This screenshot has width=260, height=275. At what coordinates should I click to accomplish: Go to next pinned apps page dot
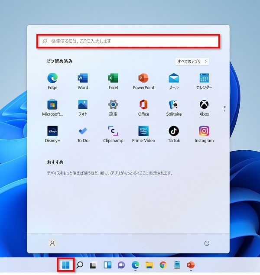[x=224, y=111]
